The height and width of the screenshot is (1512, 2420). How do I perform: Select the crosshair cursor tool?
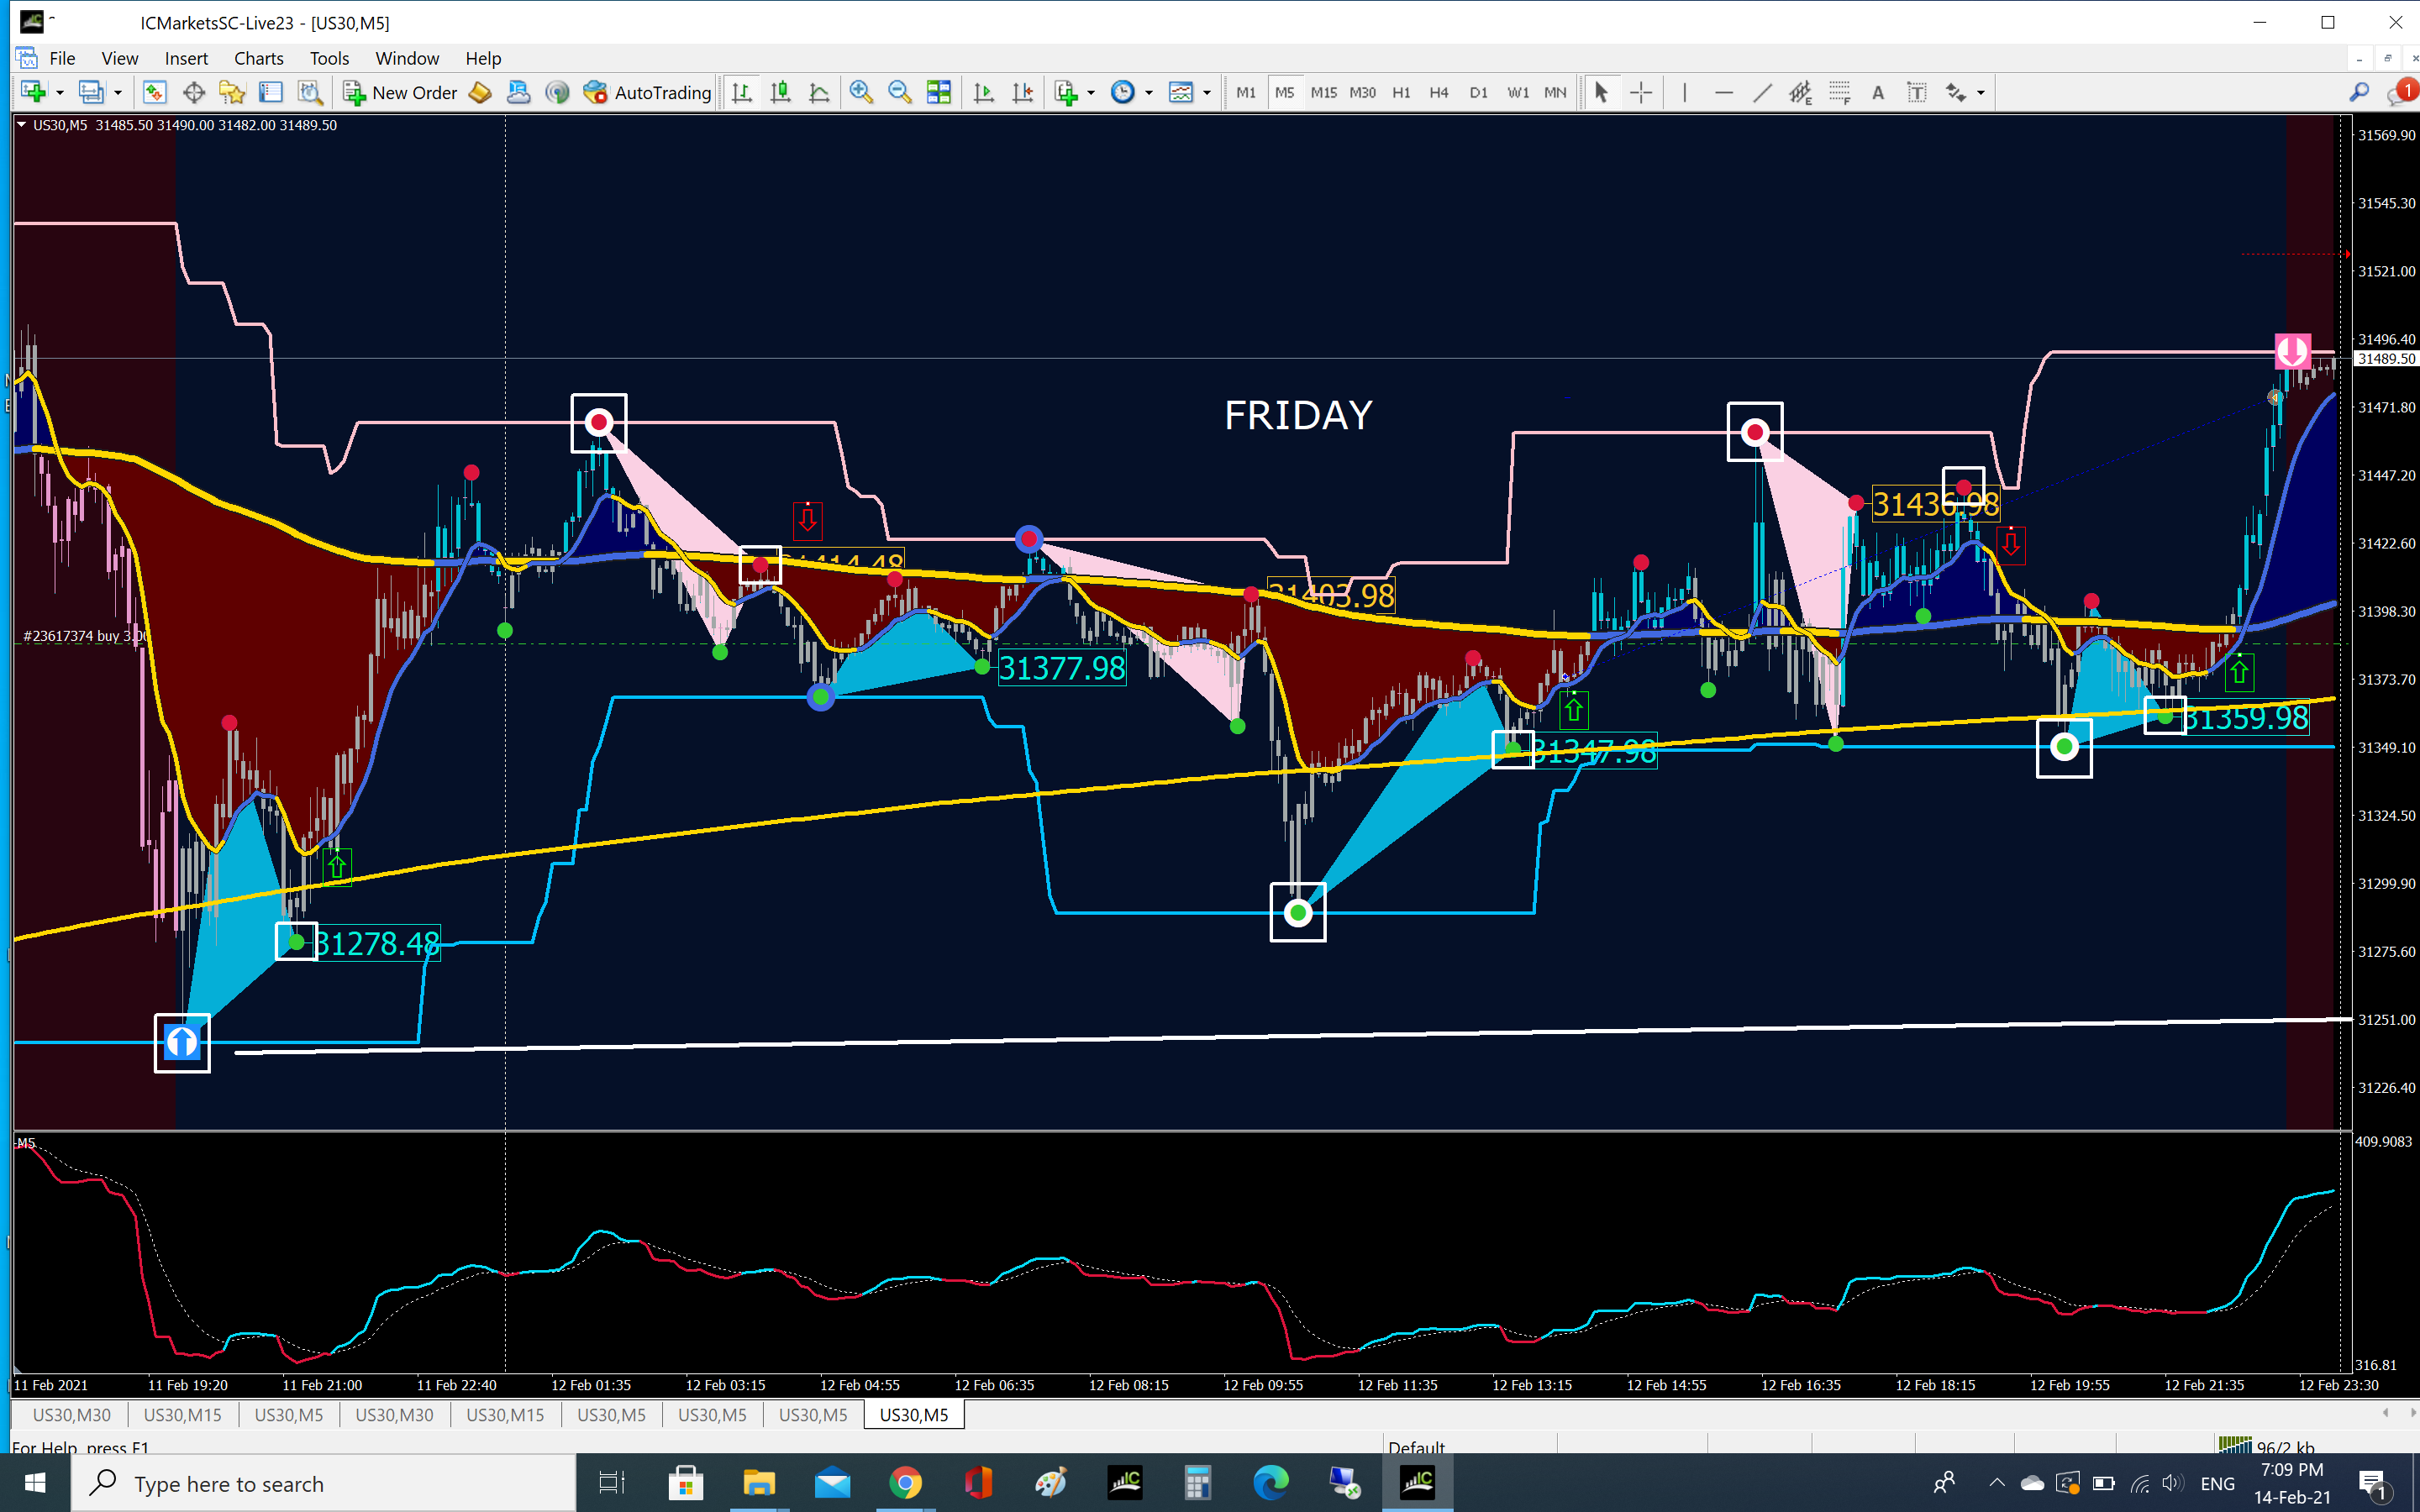point(1641,92)
